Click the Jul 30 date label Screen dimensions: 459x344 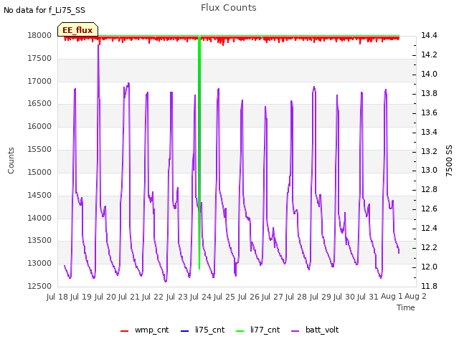(344, 297)
